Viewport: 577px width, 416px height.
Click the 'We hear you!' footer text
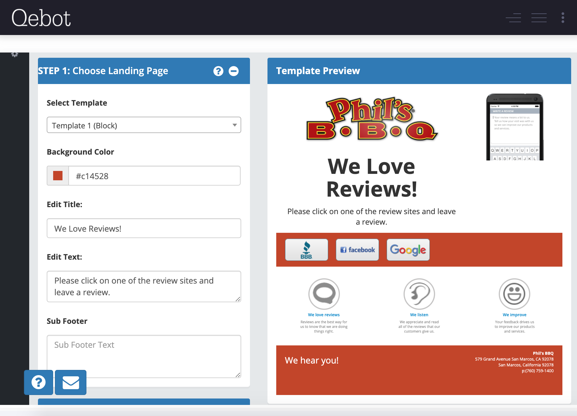[312, 361]
